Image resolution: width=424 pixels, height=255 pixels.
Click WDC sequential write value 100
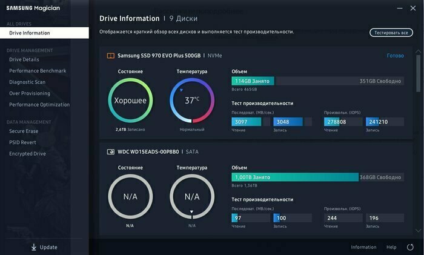(x=282, y=218)
